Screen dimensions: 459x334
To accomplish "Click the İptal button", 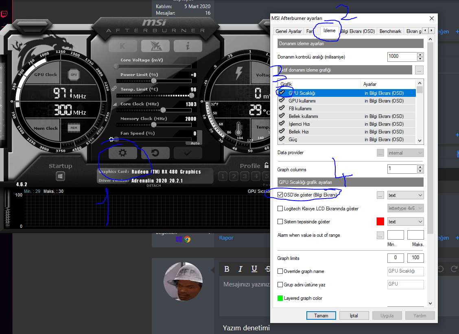I will click(354, 316).
